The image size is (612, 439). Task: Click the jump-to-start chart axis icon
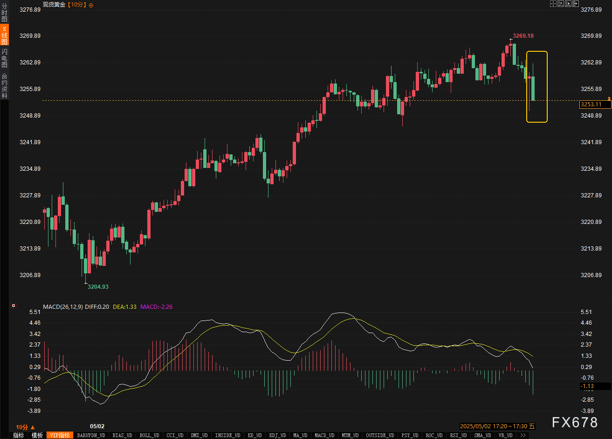tap(561, 4)
